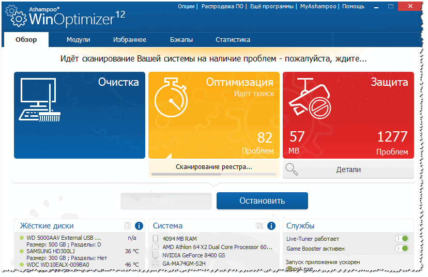Click the Размер: 300 GB partition line

pyautogui.click(x=67, y=258)
